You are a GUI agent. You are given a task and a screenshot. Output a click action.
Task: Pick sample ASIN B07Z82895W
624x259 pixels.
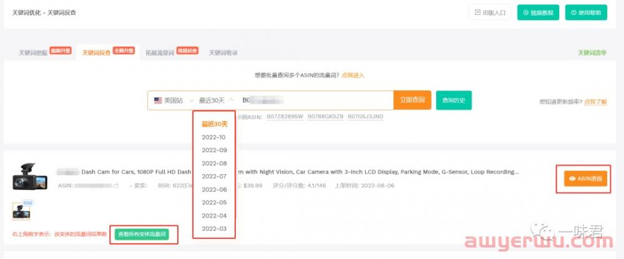point(285,117)
